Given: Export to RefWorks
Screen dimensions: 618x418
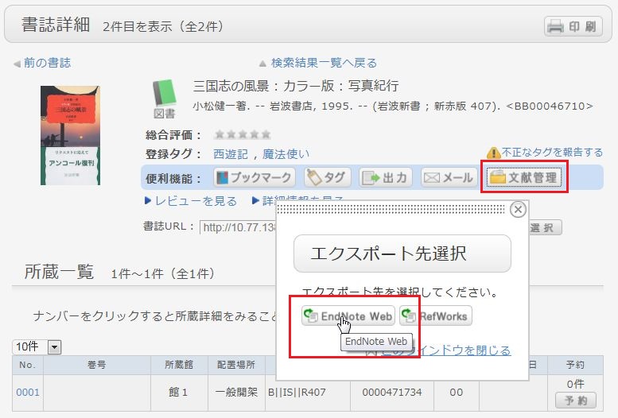Looking at the screenshot, I should click(436, 316).
